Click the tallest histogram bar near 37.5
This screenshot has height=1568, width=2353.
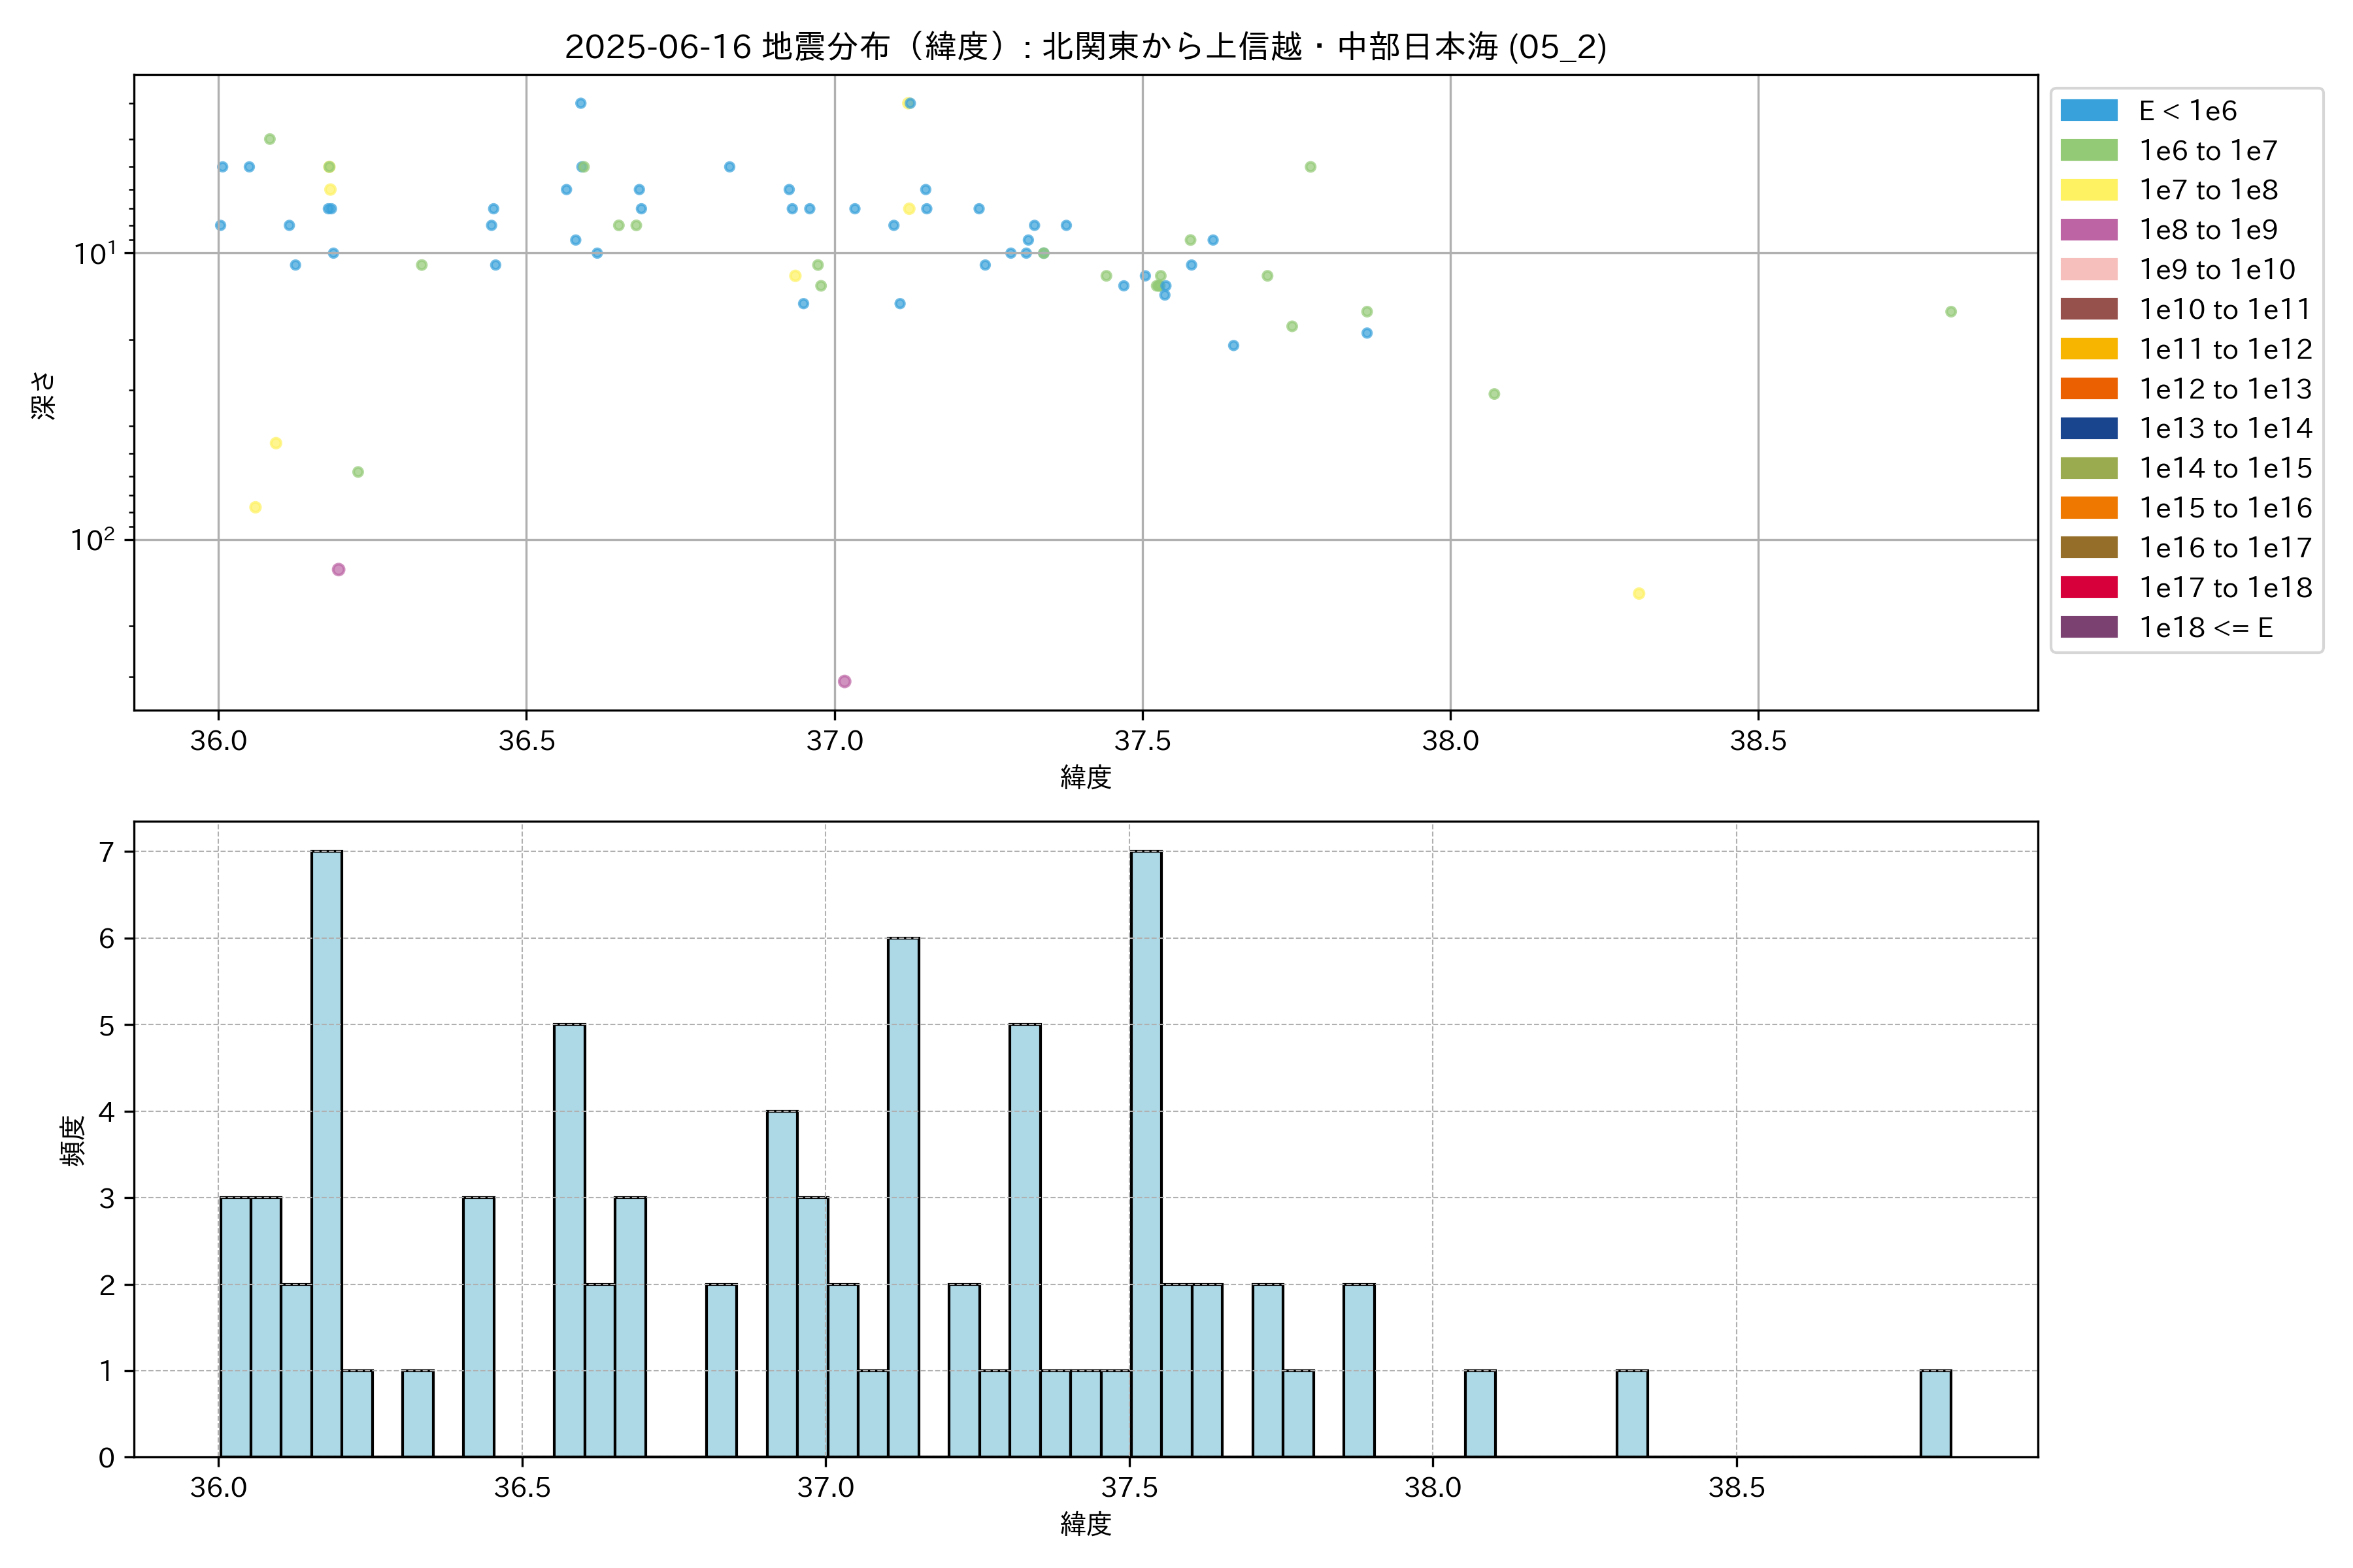[1146, 1153]
